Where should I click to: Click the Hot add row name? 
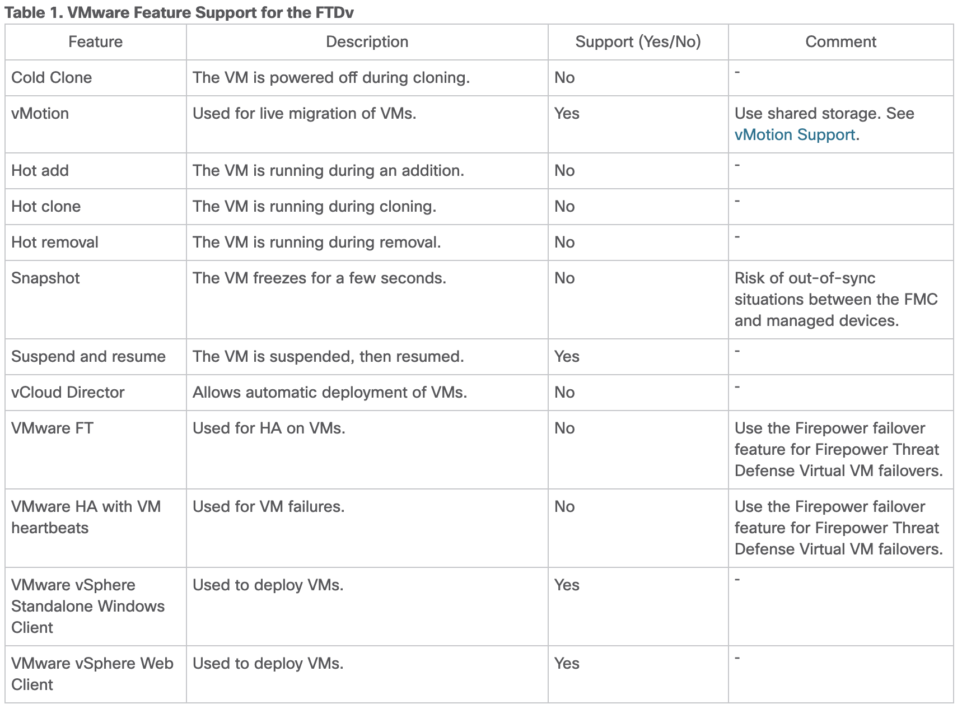pos(40,171)
